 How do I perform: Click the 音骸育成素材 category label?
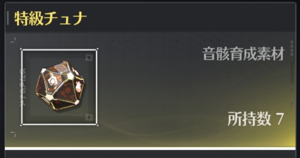[x=243, y=54]
